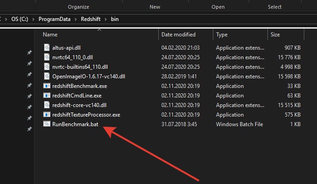Screen dimensions: 317x184
Task: Click the OpenImageIO-1.6.17-vc140.dll file icon
Action: (x=47, y=76)
